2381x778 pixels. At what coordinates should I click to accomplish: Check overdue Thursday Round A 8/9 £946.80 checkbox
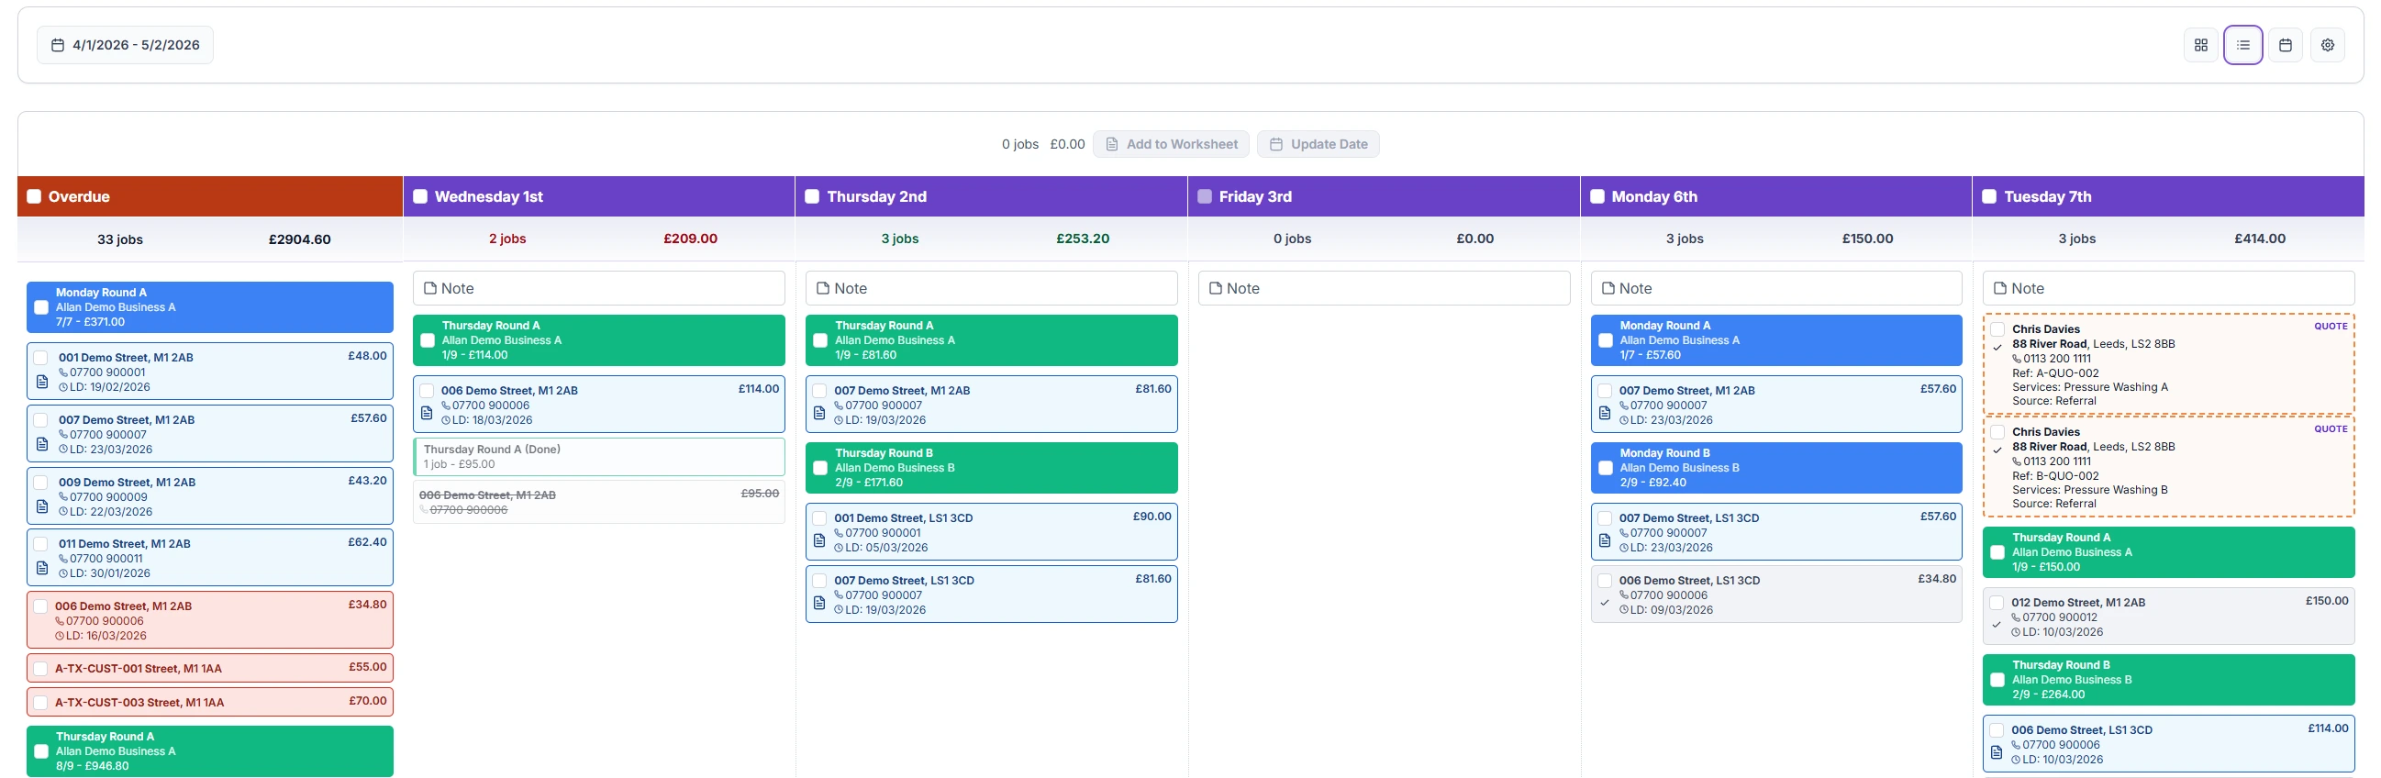[41, 752]
